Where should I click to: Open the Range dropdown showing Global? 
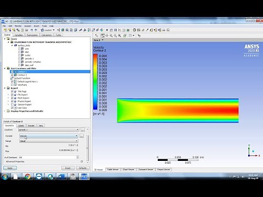(49, 141)
